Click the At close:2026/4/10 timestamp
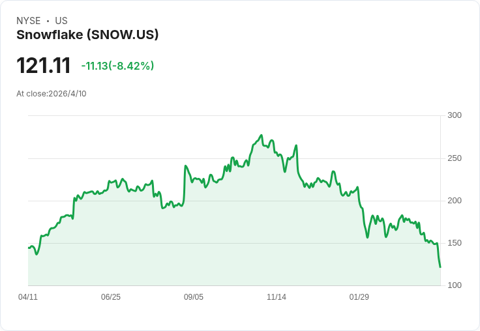 click(52, 94)
